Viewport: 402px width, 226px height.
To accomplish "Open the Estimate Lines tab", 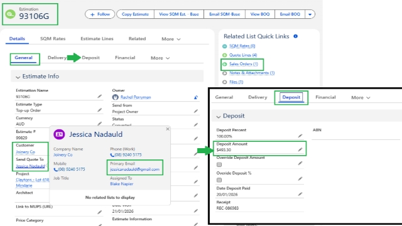I will pyautogui.click(x=97, y=39).
